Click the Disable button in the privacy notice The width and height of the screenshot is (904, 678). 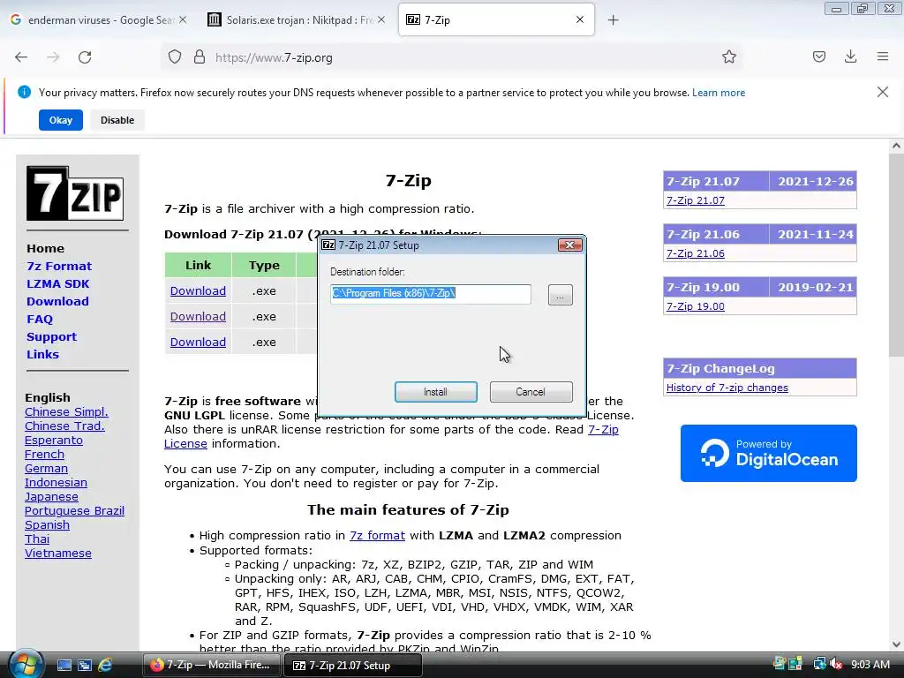click(x=117, y=120)
